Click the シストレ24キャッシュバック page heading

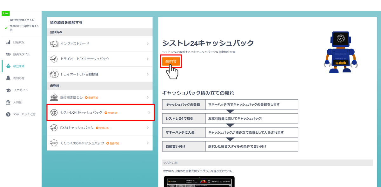coord(208,43)
